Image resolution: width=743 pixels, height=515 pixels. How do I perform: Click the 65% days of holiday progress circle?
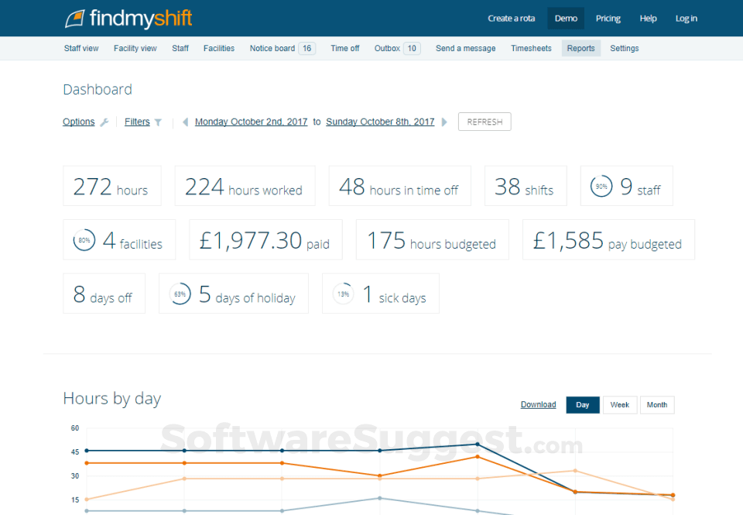pos(180,294)
